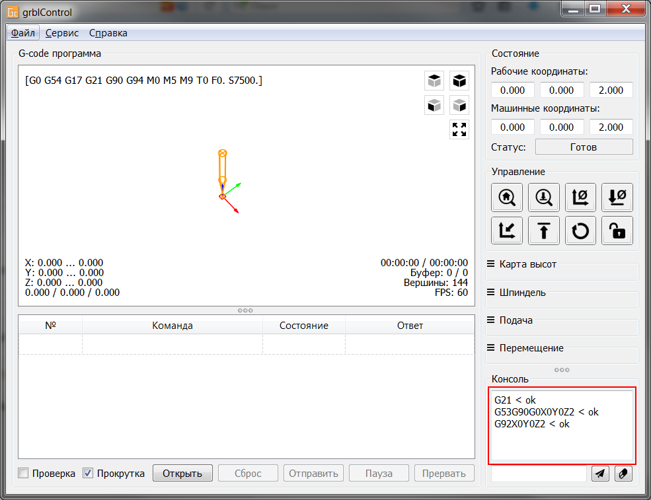Click the parser state text starting with [G0 G54
Image resolution: width=651 pixels, height=500 pixels.
pos(143,80)
